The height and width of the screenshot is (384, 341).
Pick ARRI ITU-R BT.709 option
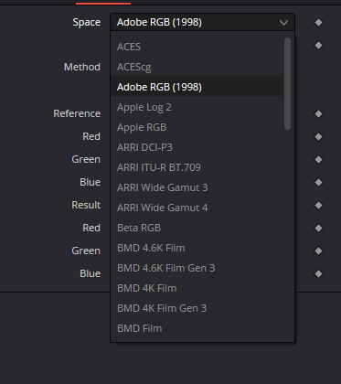pyautogui.click(x=197, y=167)
